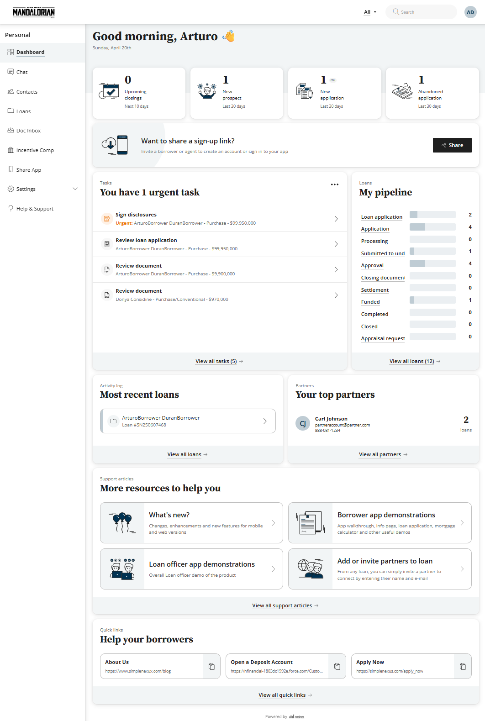Expand the ArturoBorrower DuranBorrower recent loan
Viewport: 485px width, 721px height.
[x=265, y=421]
